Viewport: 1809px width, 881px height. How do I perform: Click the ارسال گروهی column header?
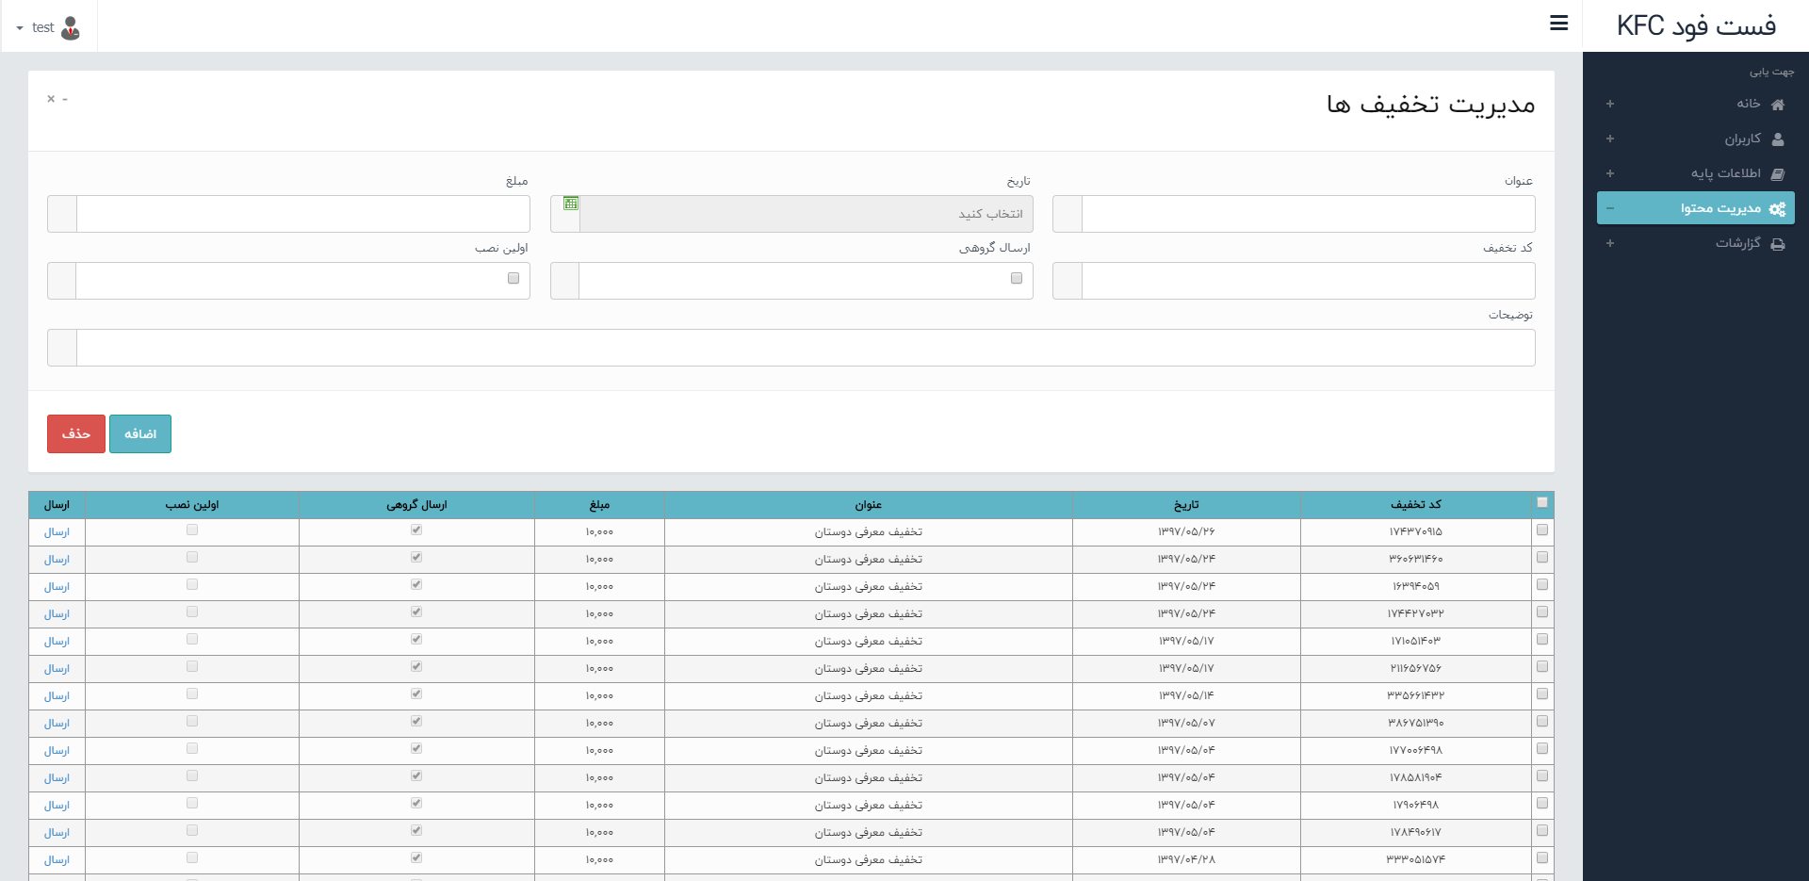(x=416, y=505)
